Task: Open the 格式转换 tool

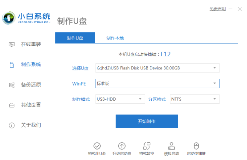Action: click(x=147, y=146)
